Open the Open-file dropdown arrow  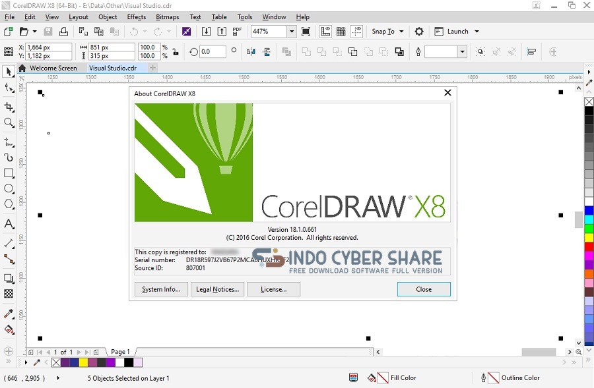click(34, 32)
